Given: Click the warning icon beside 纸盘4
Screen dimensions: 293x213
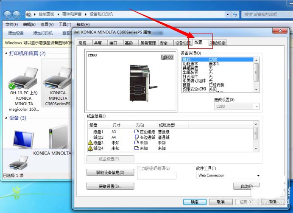Looking at the screenshot, I should [x=90, y=148].
